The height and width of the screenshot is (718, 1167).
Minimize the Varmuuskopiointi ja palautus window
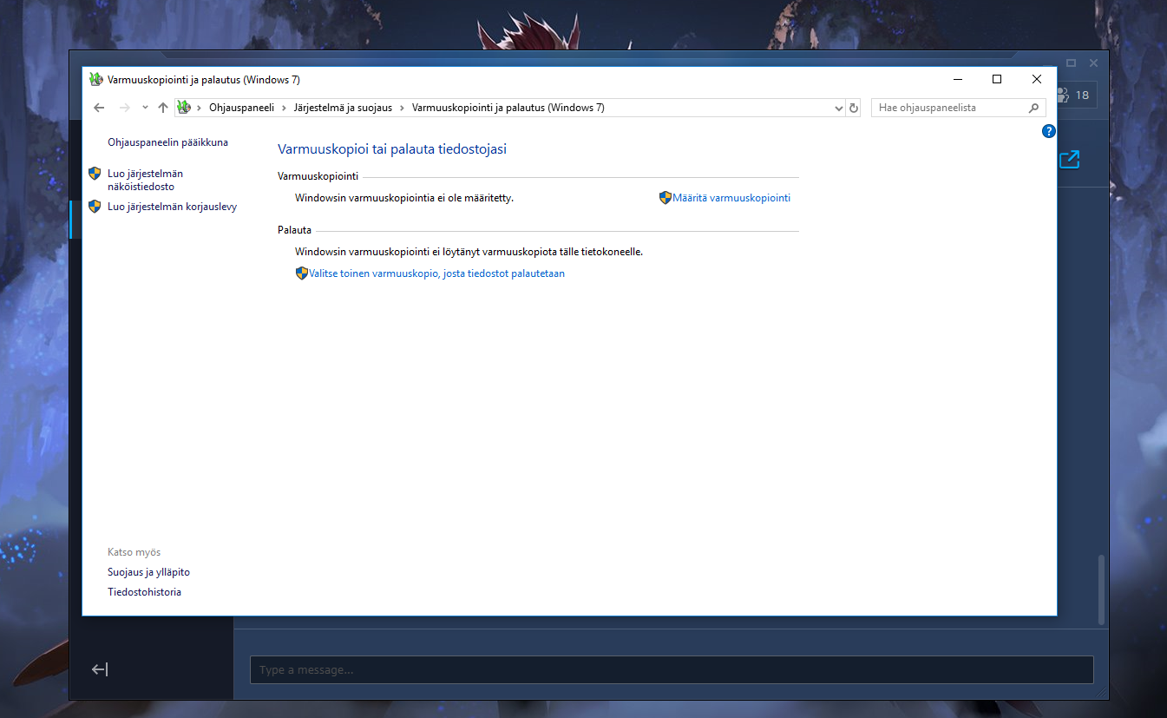click(958, 79)
